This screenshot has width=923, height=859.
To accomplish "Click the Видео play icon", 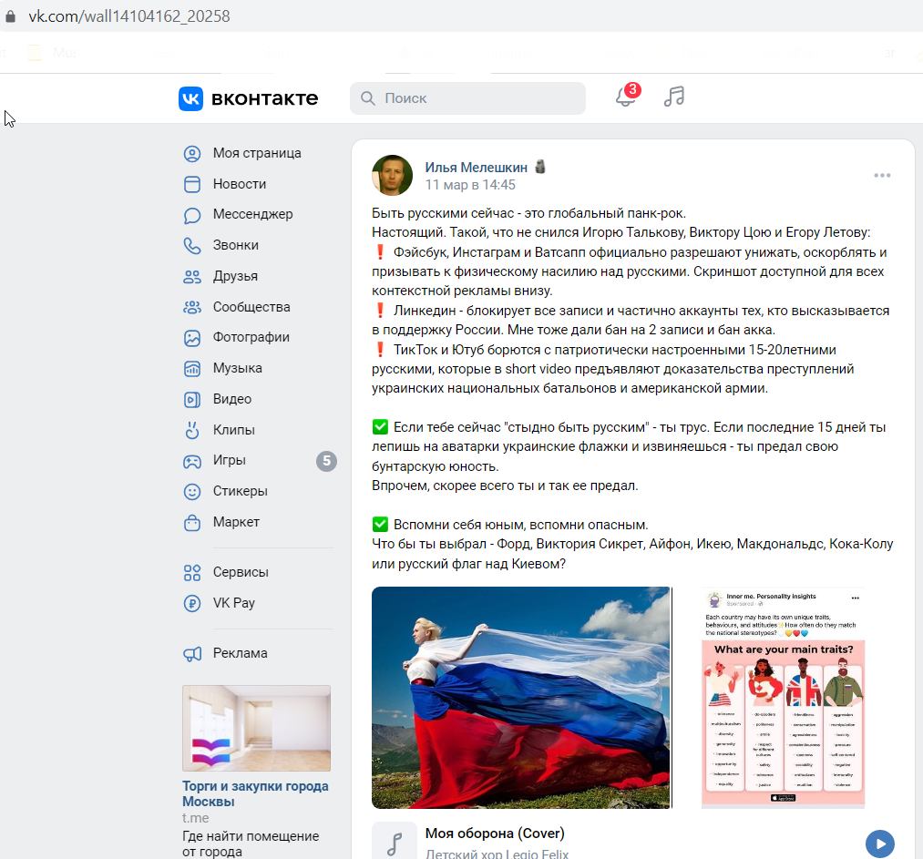I will click(x=192, y=400).
